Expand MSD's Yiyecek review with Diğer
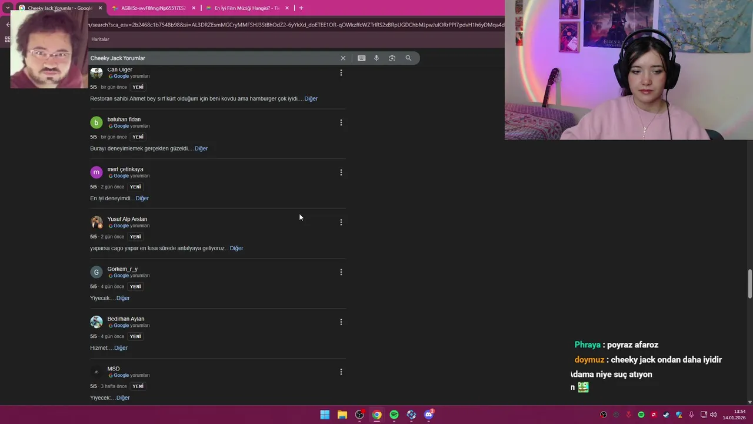The width and height of the screenshot is (753, 424). [x=123, y=398]
